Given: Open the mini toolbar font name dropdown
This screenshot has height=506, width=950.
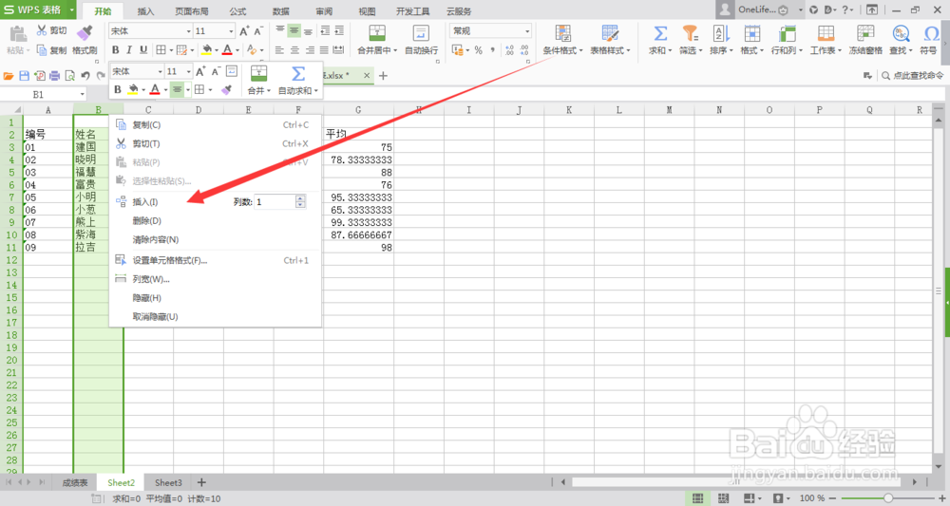Looking at the screenshot, I should coord(160,71).
